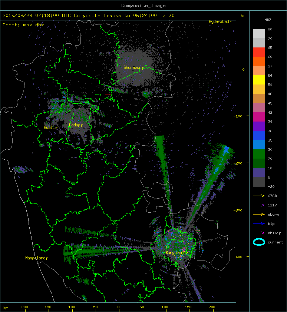Click the dark orange 60 dBZ color band

(259, 61)
